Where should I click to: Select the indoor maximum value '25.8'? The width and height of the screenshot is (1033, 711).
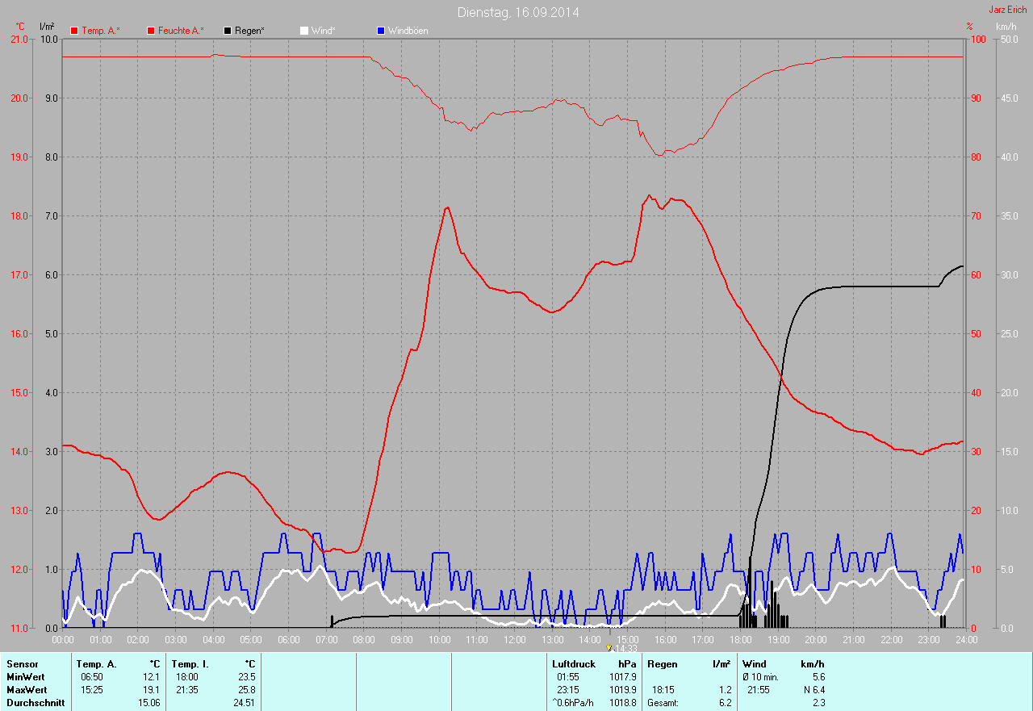(247, 690)
